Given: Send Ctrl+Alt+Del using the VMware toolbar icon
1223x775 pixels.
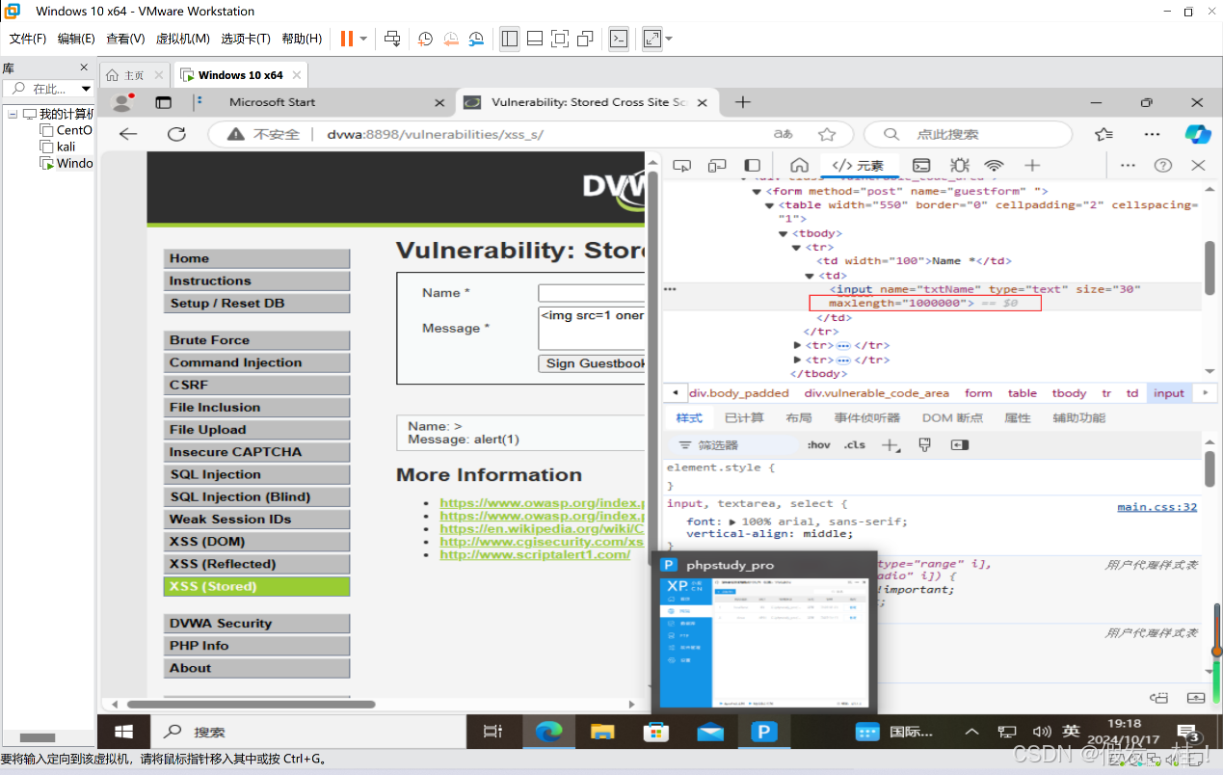Looking at the screenshot, I should (391, 39).
